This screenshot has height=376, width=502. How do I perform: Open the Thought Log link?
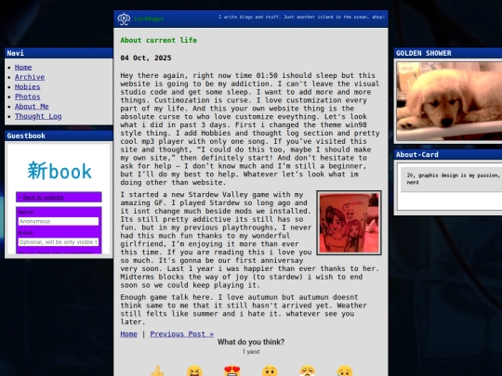click(x=38, y=116)
